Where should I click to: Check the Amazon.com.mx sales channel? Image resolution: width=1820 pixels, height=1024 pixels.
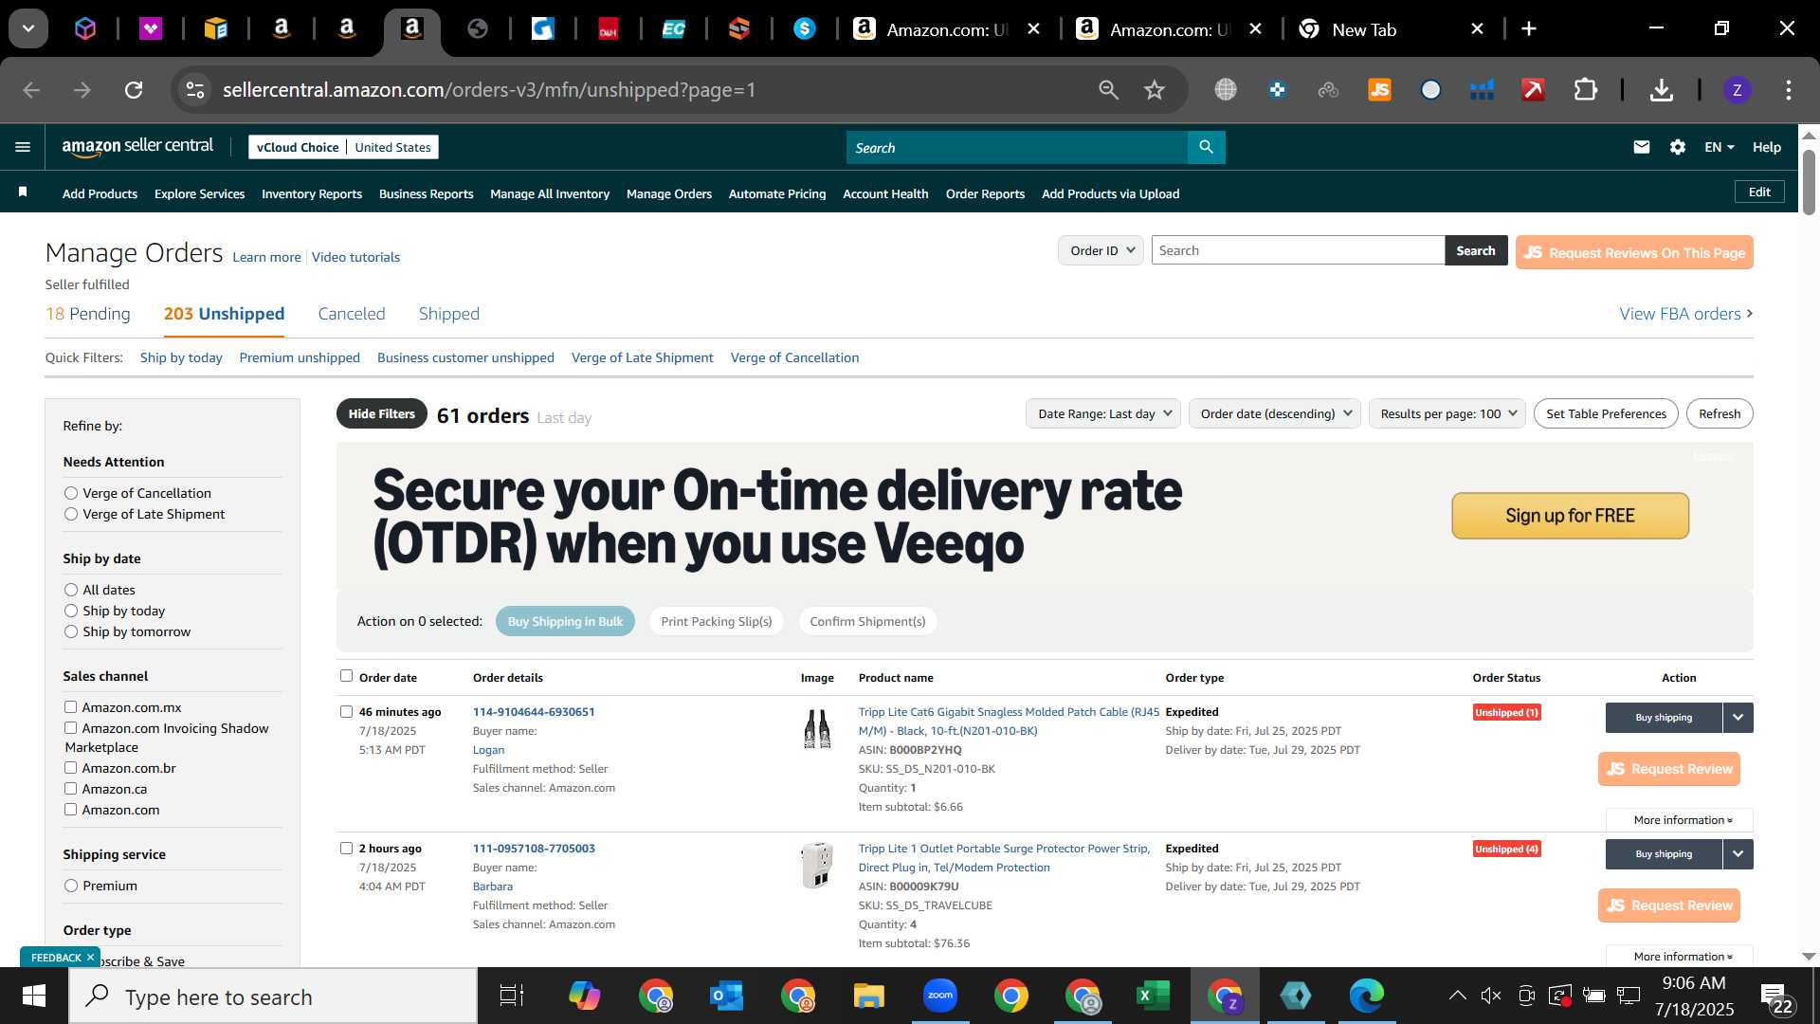click(70, 706)
